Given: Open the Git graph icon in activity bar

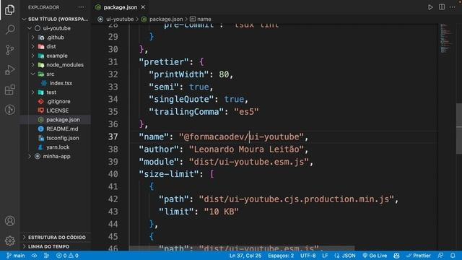Looking at the screenshot, I should (9, 110).
